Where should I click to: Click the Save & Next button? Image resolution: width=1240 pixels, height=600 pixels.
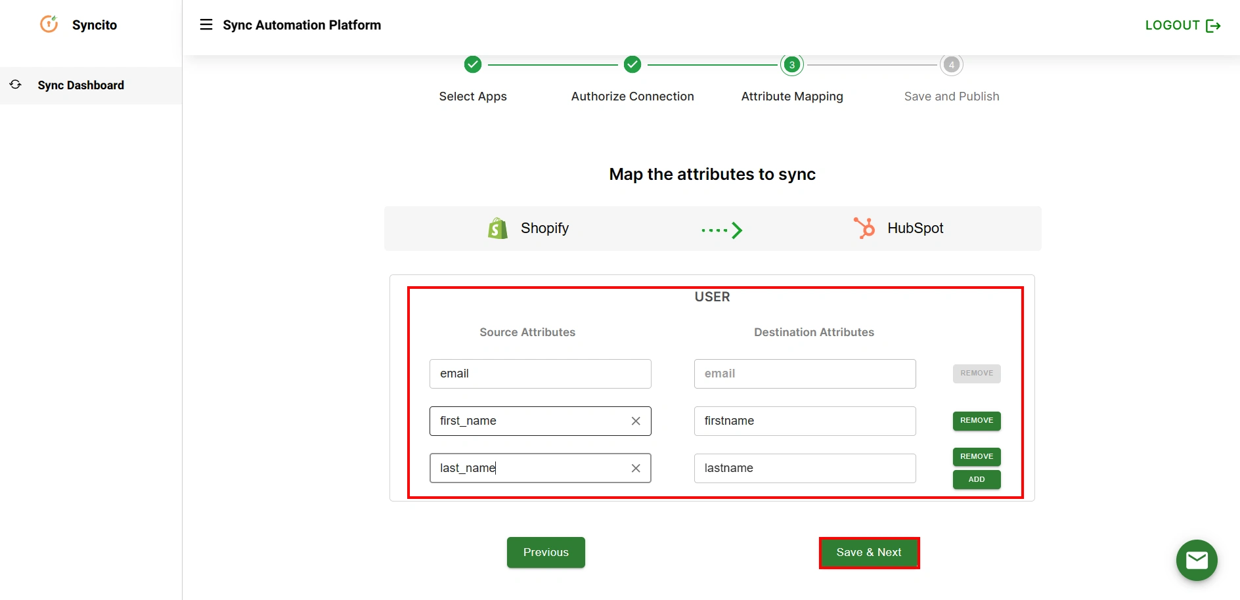pyautogui.click(x=868, y=552)
